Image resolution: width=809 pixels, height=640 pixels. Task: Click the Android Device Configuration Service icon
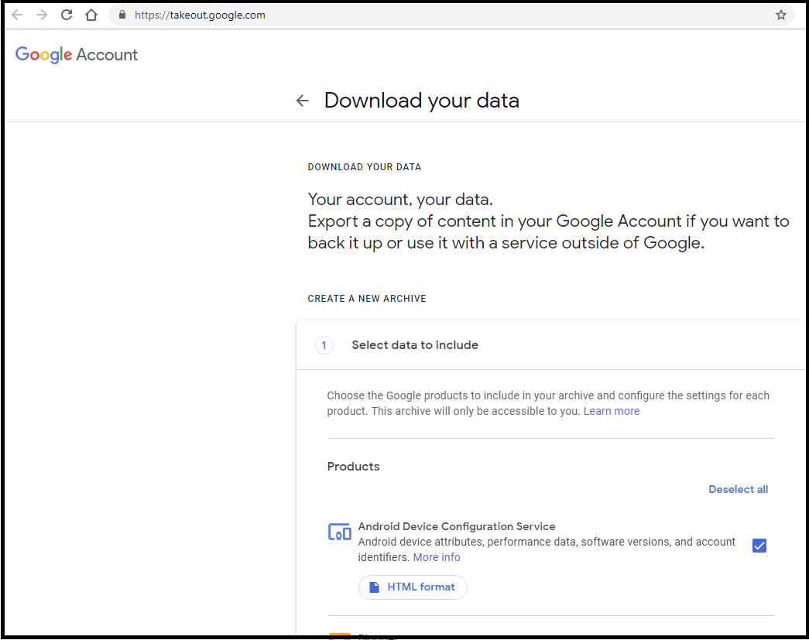pyautogui.click(x=340, y=532)
